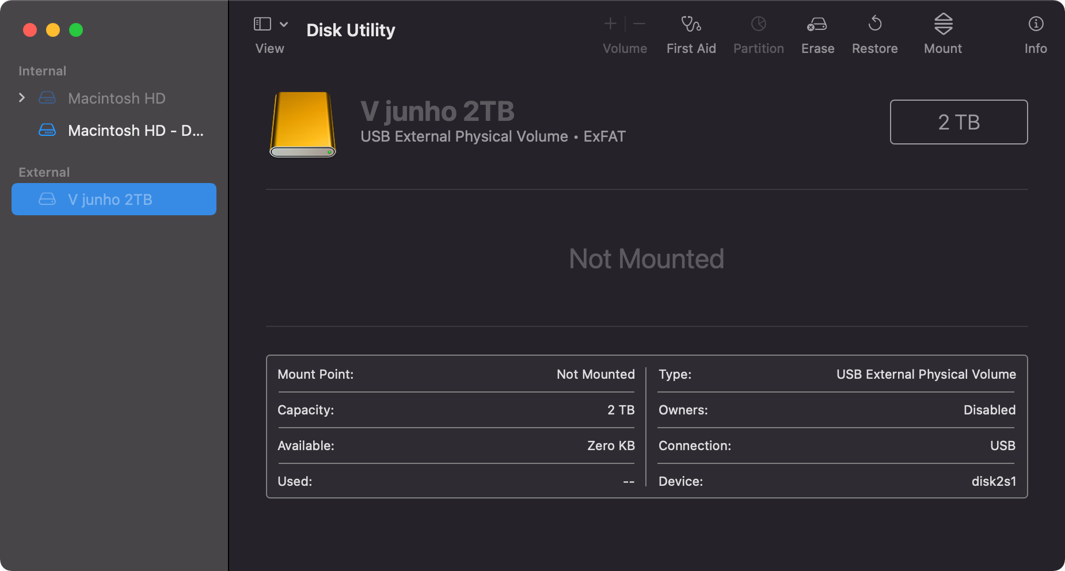Click the Partition label in toolbar
Screen dimensions: 1065x571
pos(759,48)
